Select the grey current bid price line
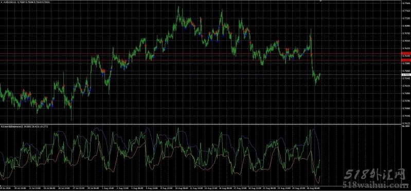Screen dimensions: 411x191 201,75
